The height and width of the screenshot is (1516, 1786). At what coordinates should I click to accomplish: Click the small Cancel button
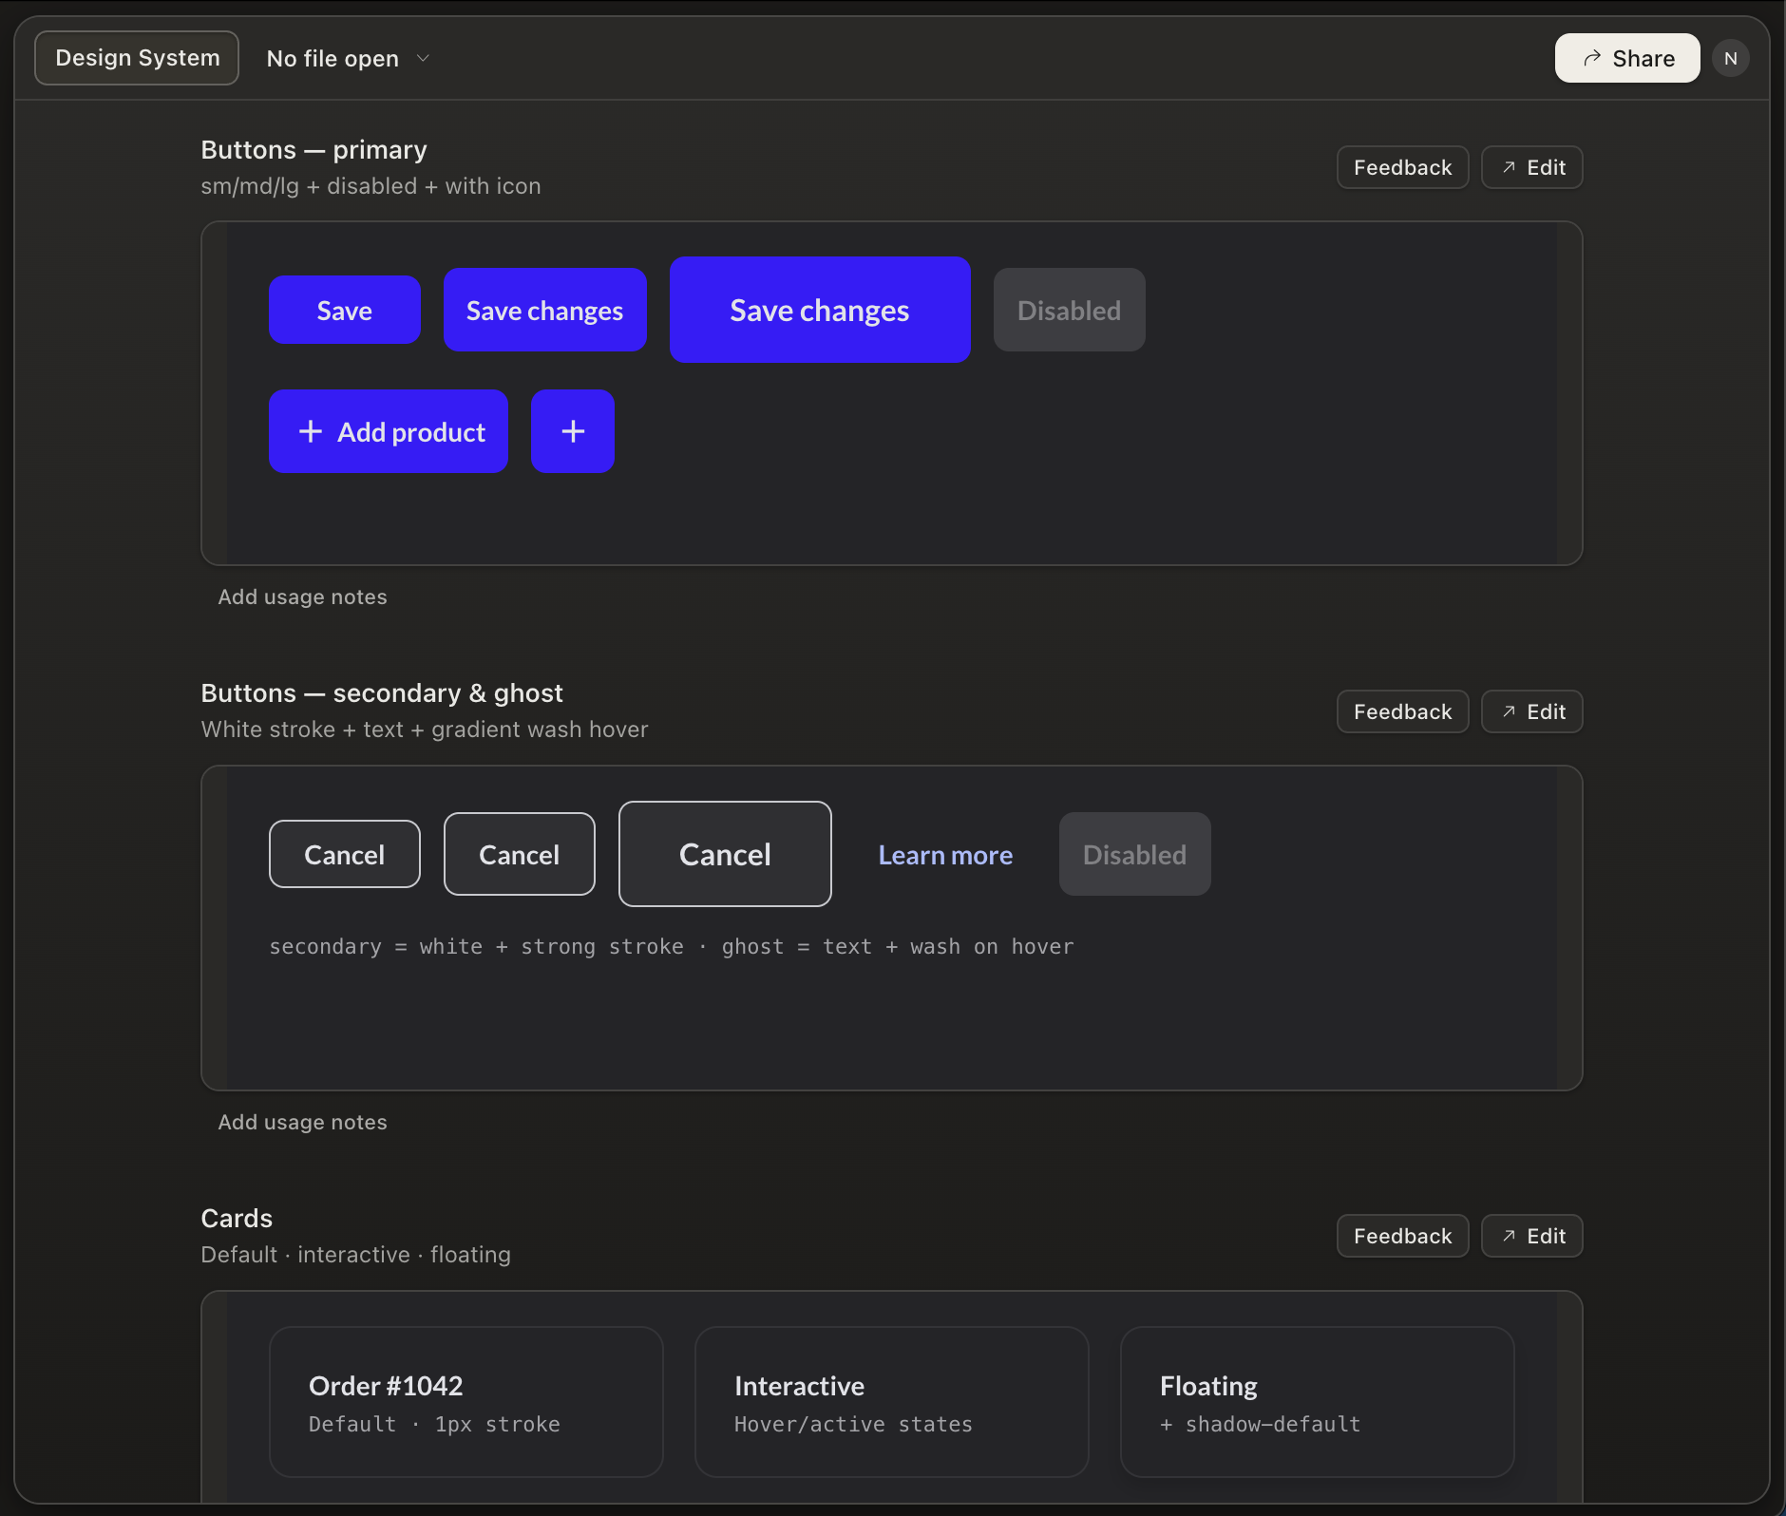tap(345, 855)
